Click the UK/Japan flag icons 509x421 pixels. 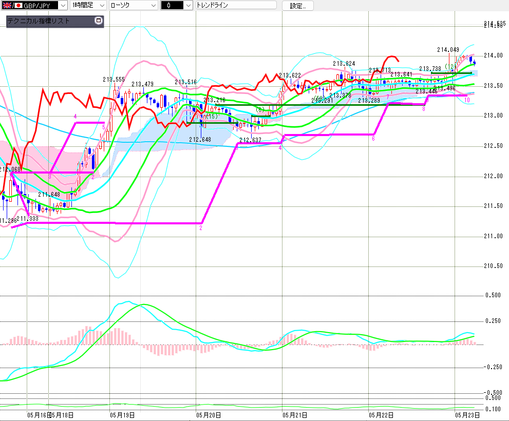[x=12, y=6]
